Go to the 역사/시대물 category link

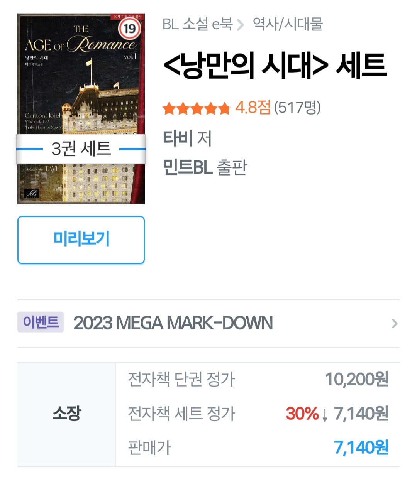[288, 24]
